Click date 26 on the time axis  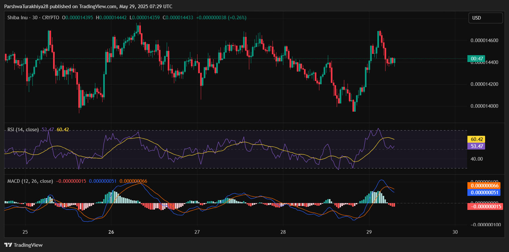(x=111, y=232)
